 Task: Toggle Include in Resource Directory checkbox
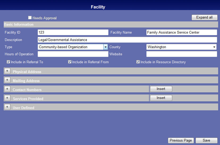pos(138,62)
